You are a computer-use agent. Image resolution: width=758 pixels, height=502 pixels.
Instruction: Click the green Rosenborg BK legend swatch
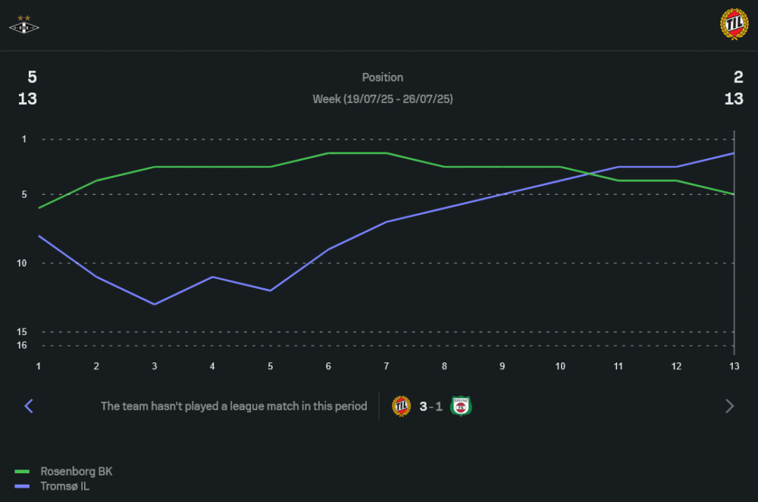23,472
